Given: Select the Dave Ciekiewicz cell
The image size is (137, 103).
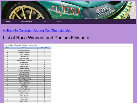Looking at the screenshot, I should click(24, 83).
